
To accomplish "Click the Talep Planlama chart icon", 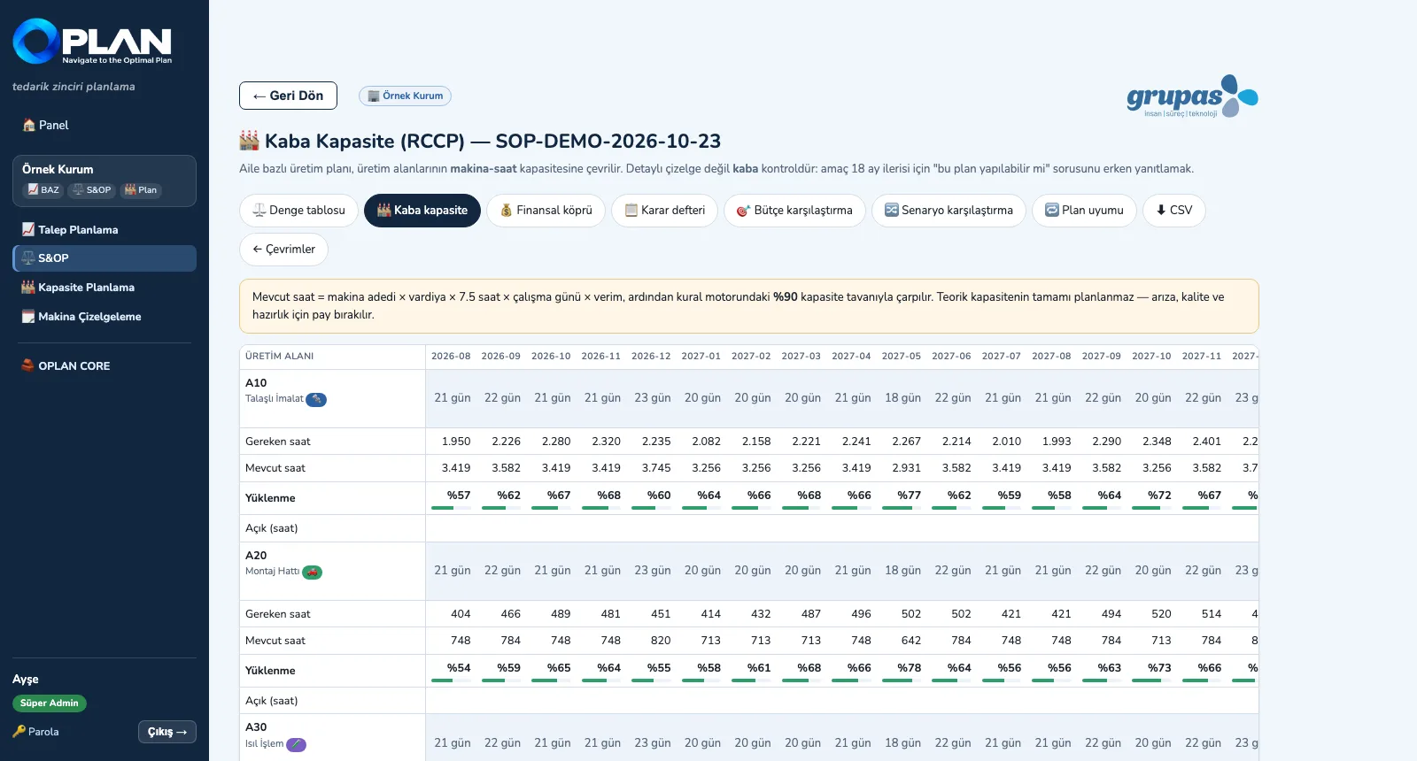I will [x=28, y=229].
